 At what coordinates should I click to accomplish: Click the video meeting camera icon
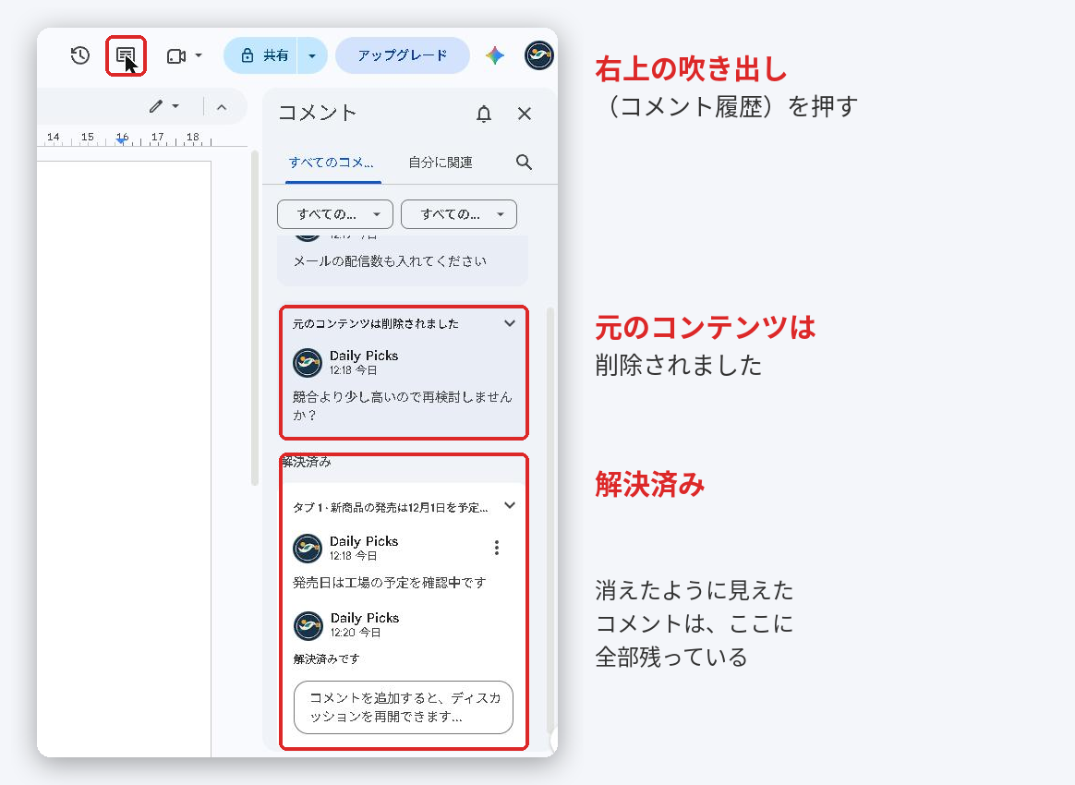click(x=176, y=56)
